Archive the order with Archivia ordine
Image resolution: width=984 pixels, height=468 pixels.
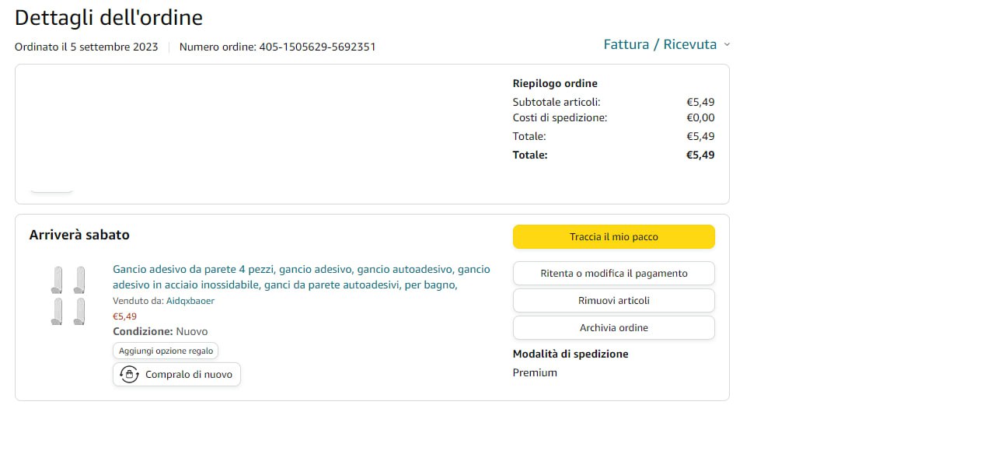[613, 328]
